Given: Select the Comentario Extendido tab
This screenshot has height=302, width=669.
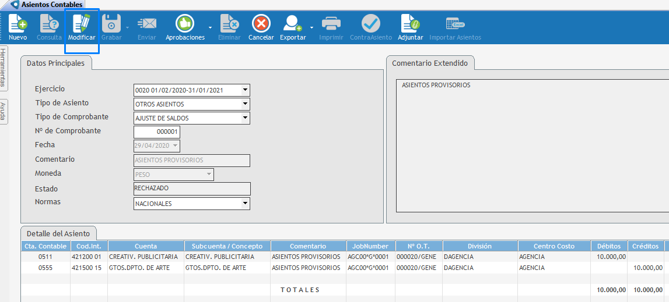Looking at the screenshot, I should [429, 63].
